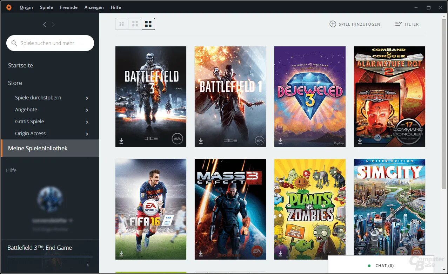This screenshot has height=274, width=448.
Task: Click download icon on Mass Effect 3 tile
Action: click(201, 253)
